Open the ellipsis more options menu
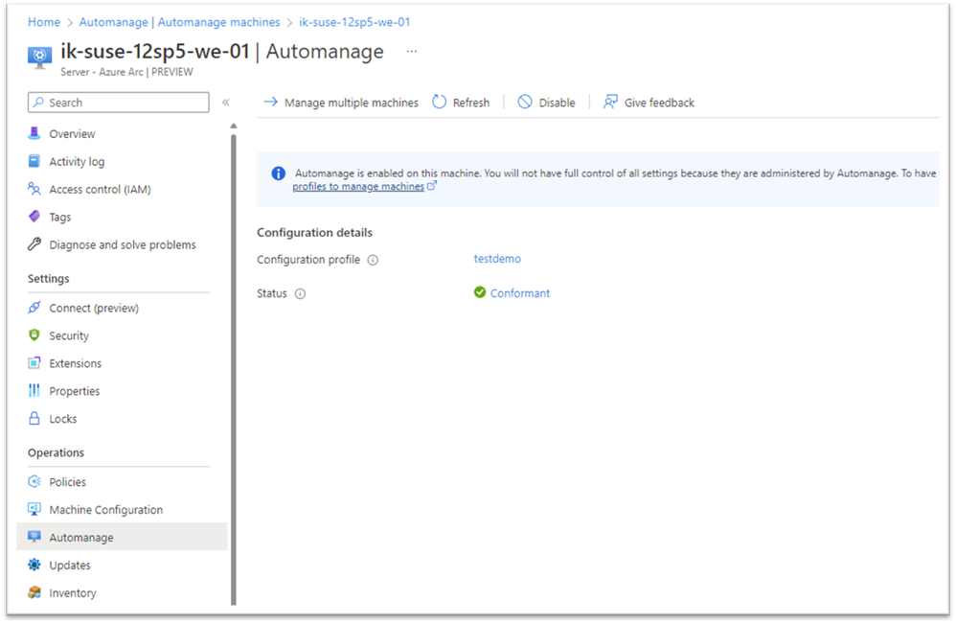Viewport: 956px width, 624px height. click(412, 51)
